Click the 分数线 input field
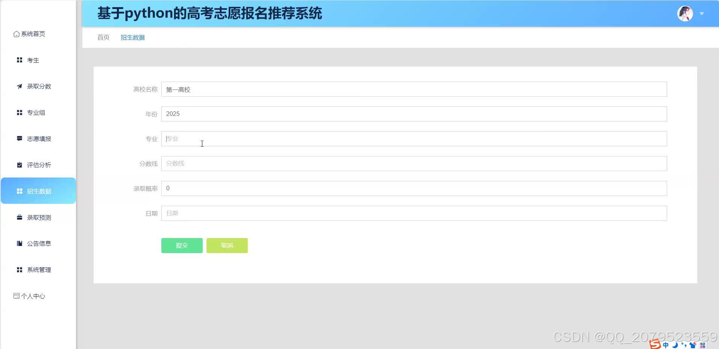This screenshot has height=349, width=719. pyautogui.click(x=414, y=164)
